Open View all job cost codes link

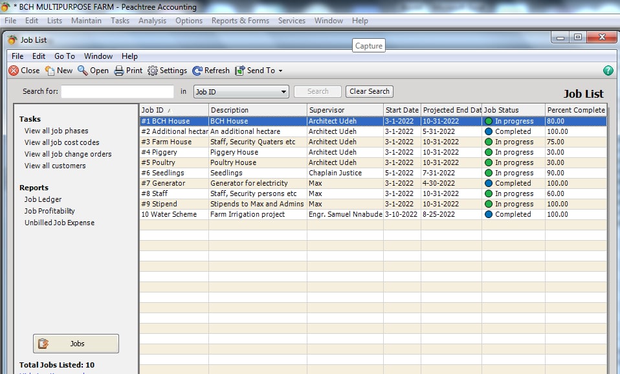(x=61, y=142)
